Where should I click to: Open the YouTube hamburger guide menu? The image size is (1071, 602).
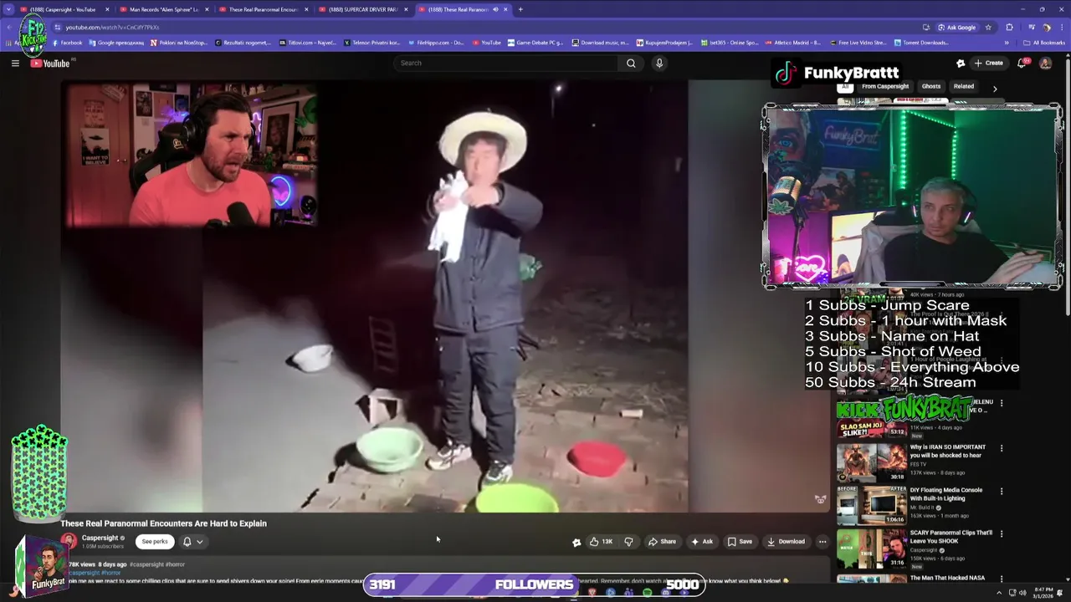pos(15,63)
